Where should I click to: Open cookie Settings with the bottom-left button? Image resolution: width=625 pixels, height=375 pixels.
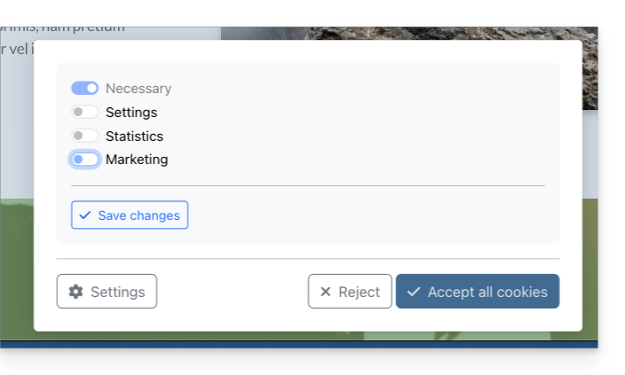[107, 292]
